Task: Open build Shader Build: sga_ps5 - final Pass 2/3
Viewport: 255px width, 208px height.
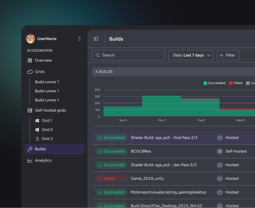Action: [164, 138]
